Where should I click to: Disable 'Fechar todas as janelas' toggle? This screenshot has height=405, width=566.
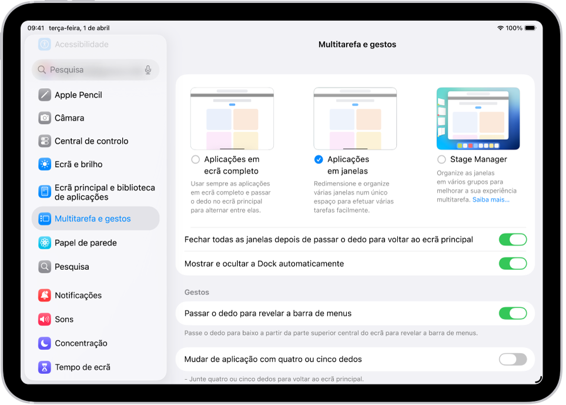pos(513,239)
